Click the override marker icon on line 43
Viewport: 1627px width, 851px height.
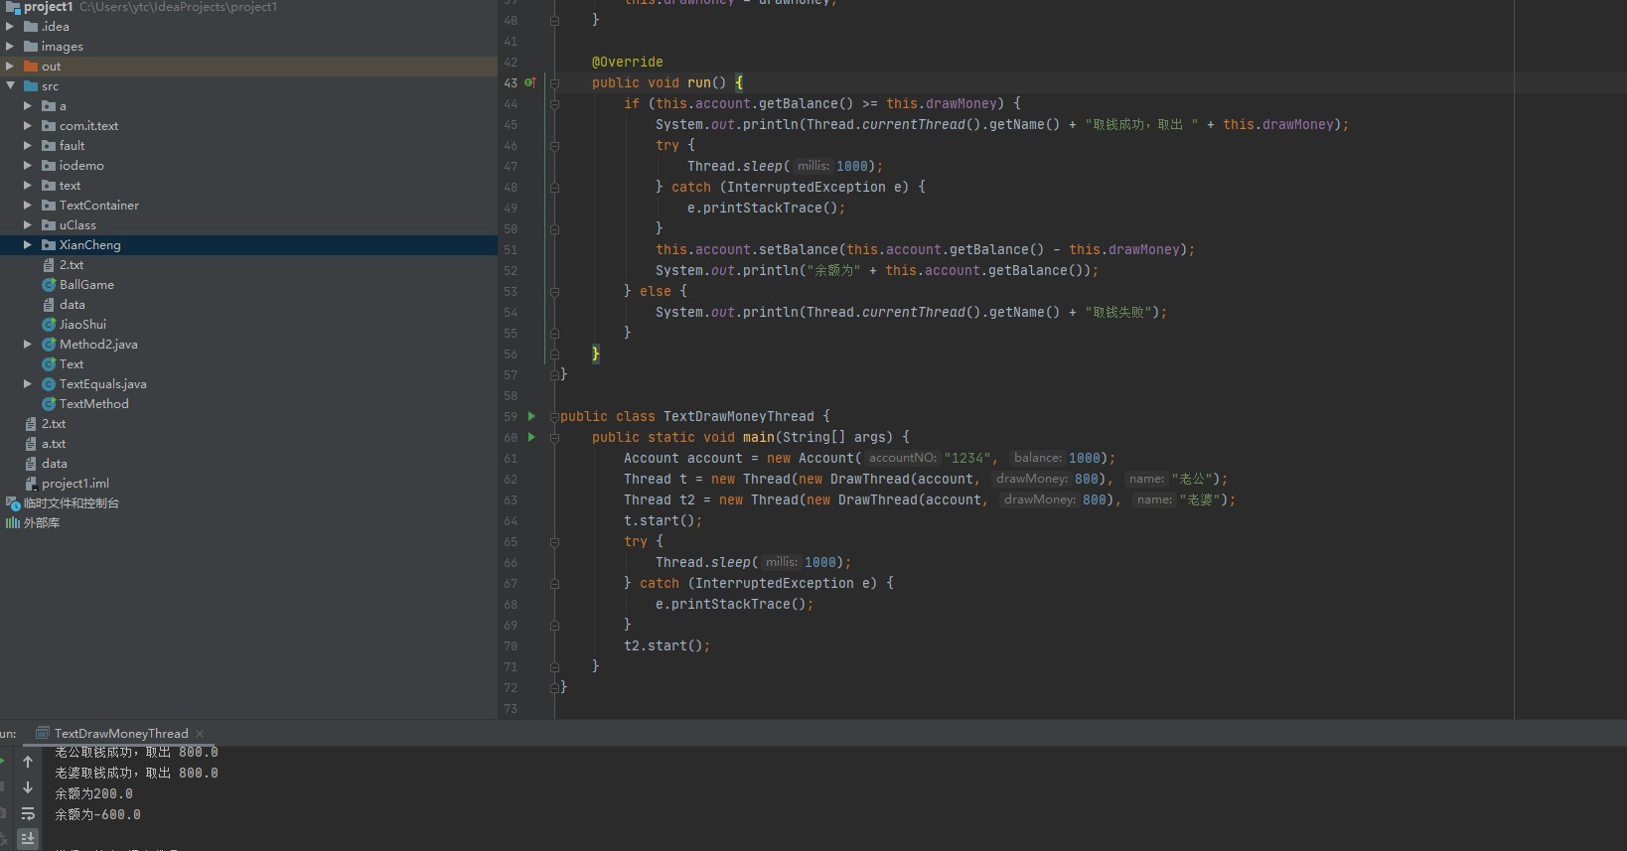(x=530, y=82)
